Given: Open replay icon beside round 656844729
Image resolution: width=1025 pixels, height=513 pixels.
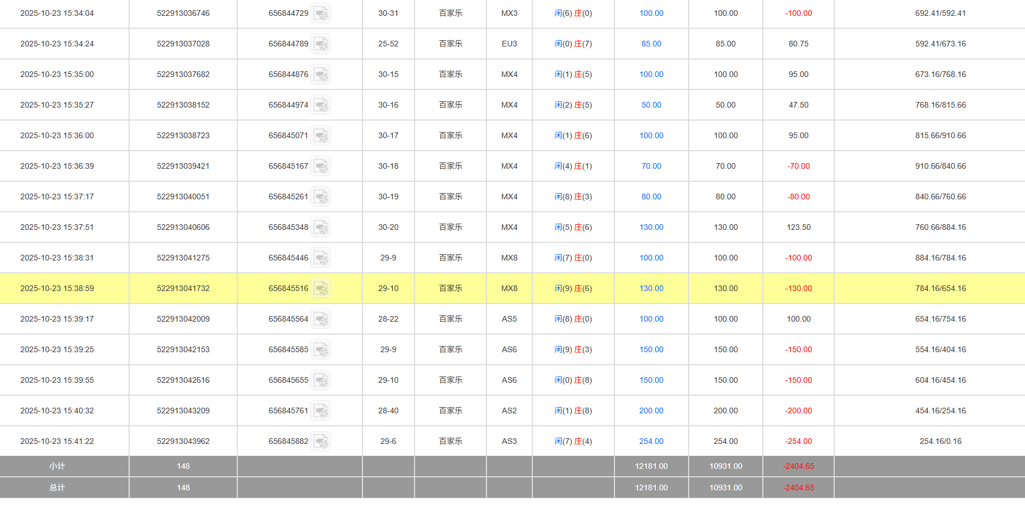Looking at the screenshot, I should tap(321, 13).
